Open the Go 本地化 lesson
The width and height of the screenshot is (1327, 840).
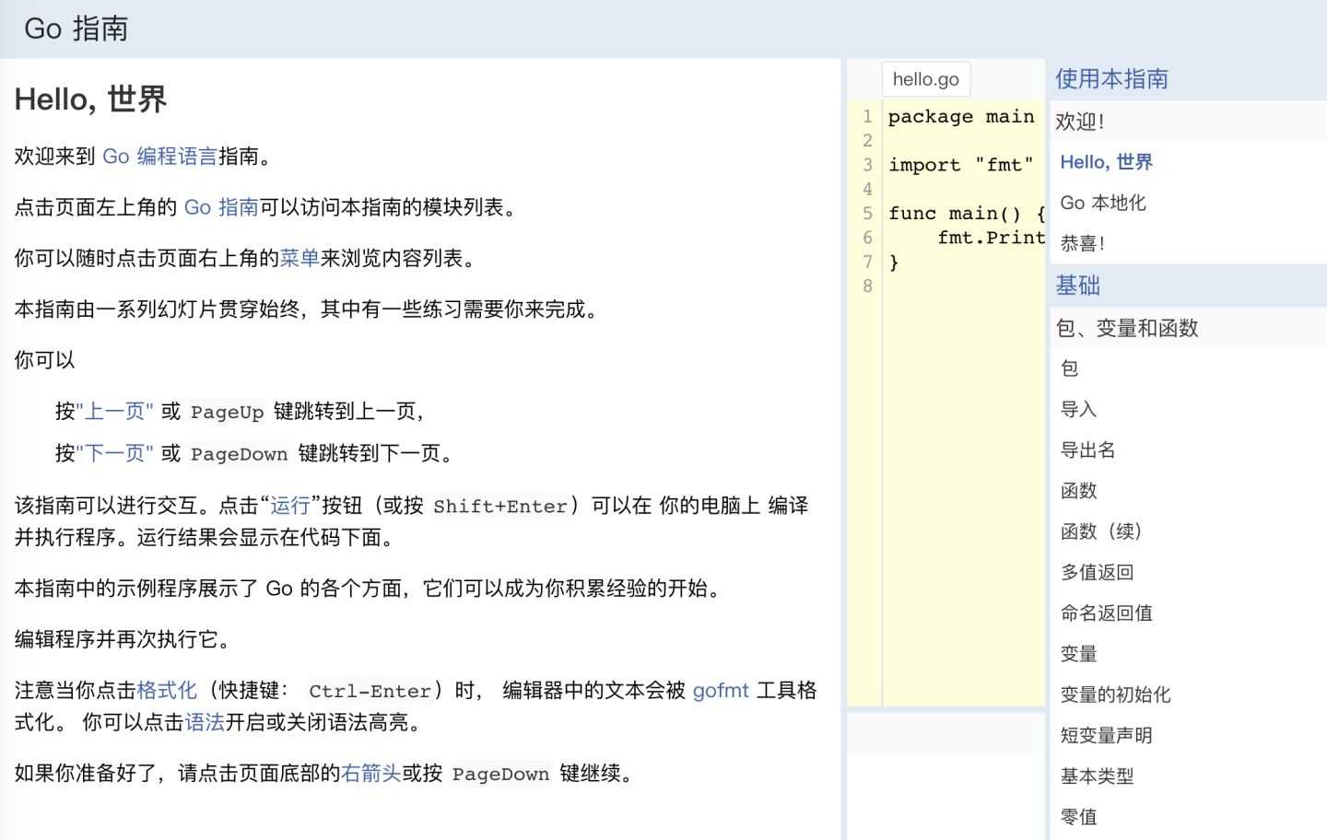pyautogui.click(x=1103, y=203)
